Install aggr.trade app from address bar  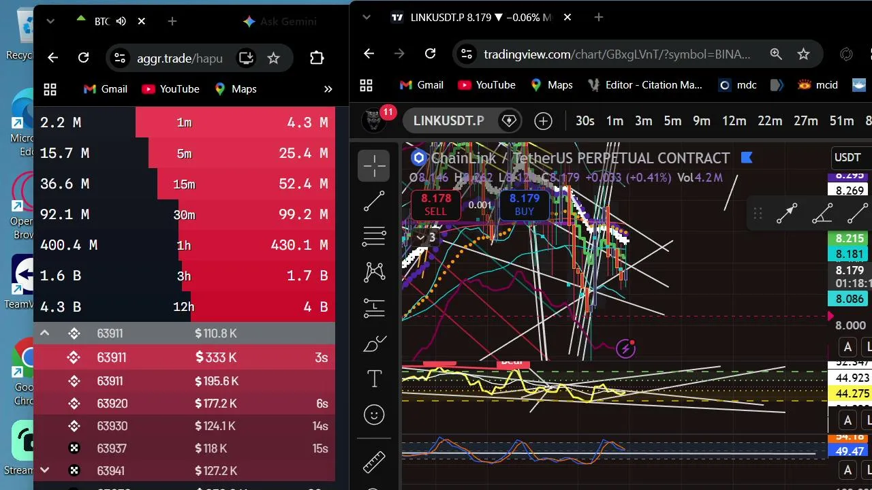pos(246,58)
